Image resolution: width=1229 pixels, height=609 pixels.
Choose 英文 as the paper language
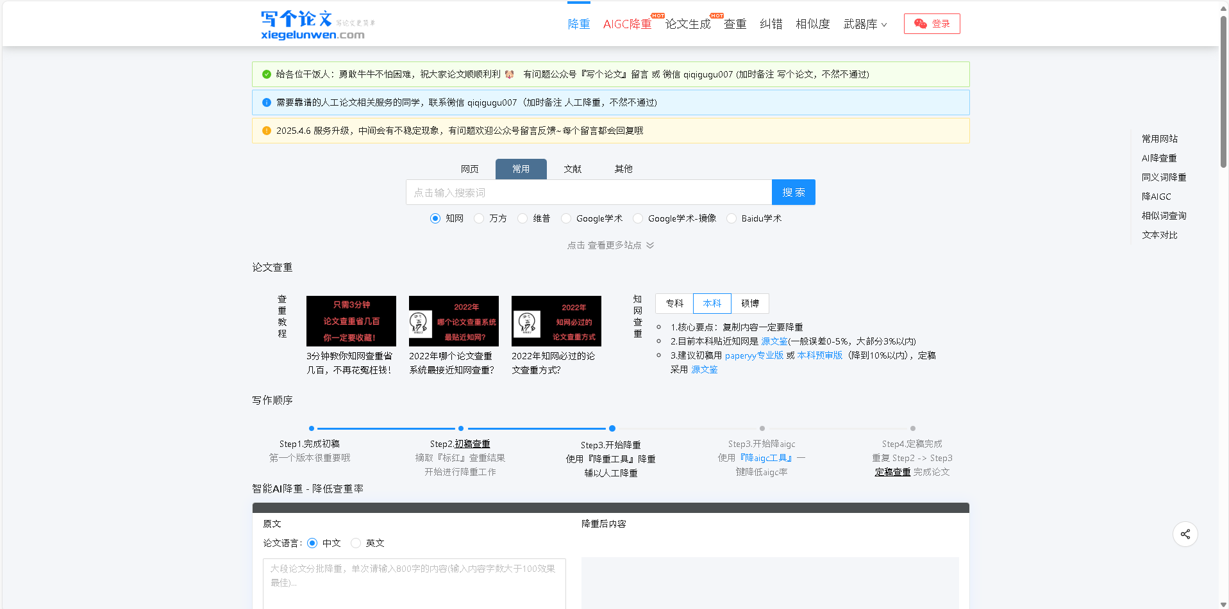click(x=356, y=543)
